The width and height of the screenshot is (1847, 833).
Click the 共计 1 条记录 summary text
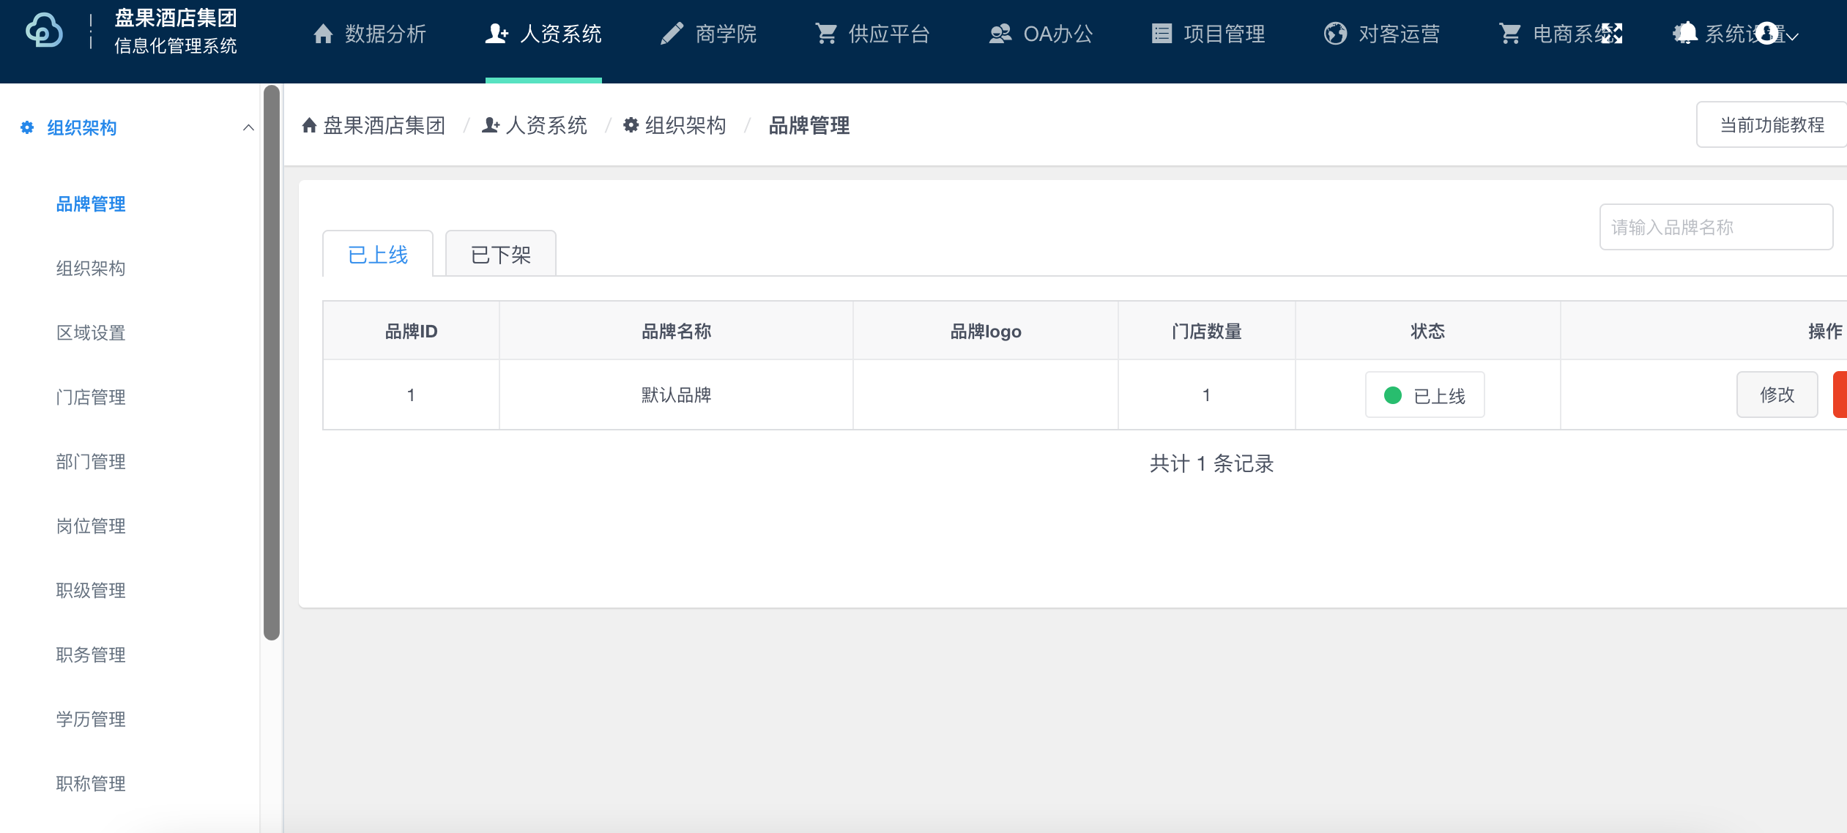click(x=1212, y=463)
